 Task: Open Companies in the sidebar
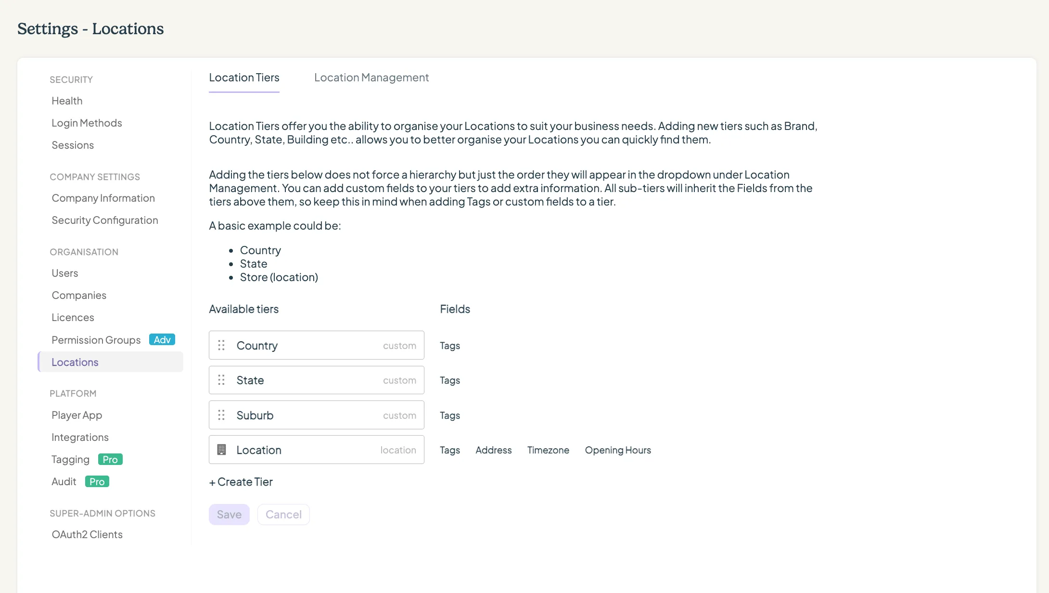(79, 295)
